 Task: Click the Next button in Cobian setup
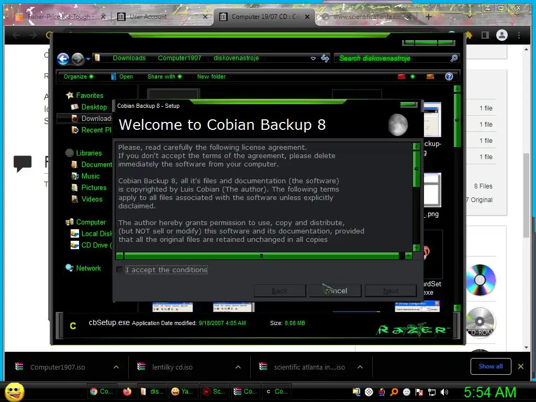pyautogui.click(x=390, y=291)
